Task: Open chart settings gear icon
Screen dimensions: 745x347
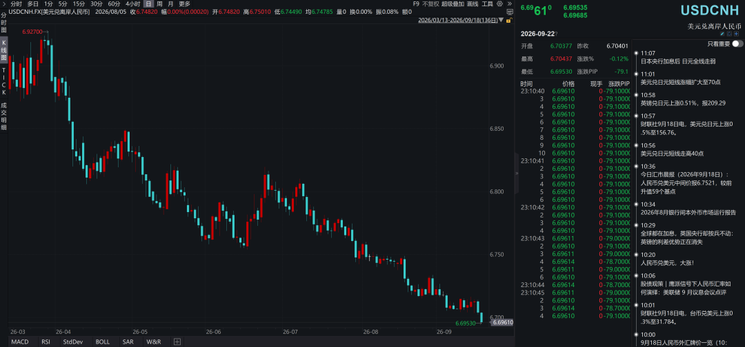Action: (x=500, y=4)
